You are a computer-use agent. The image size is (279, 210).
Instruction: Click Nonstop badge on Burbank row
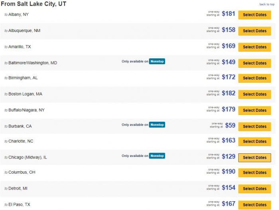[157, 125]
